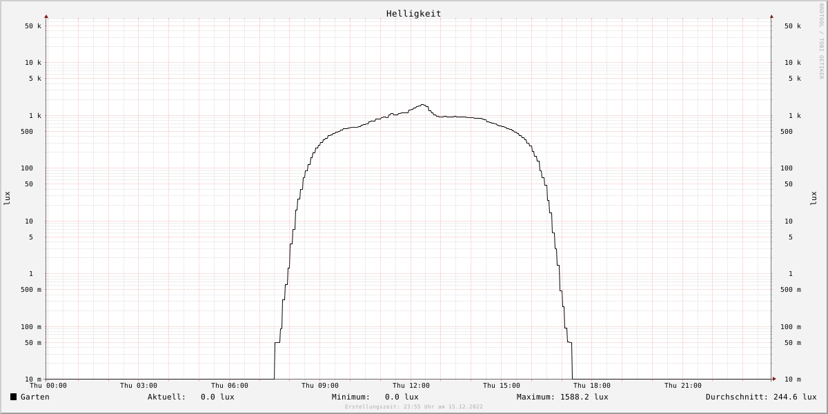Click the Maximum value 1588.2 lux
The width and height of the screenshot is (828, 414).
(584, 397)
